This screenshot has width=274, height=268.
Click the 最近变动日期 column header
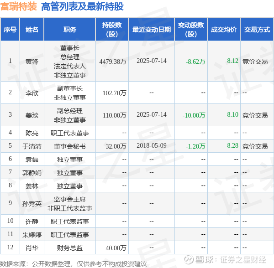[x=152, y=29]
